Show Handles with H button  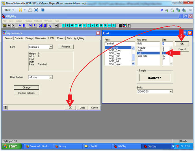click(x=84, y=25)
